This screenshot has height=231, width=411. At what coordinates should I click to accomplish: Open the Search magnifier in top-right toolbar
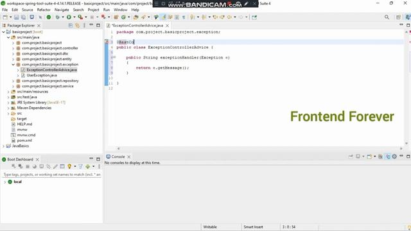(x=387, y=17)
